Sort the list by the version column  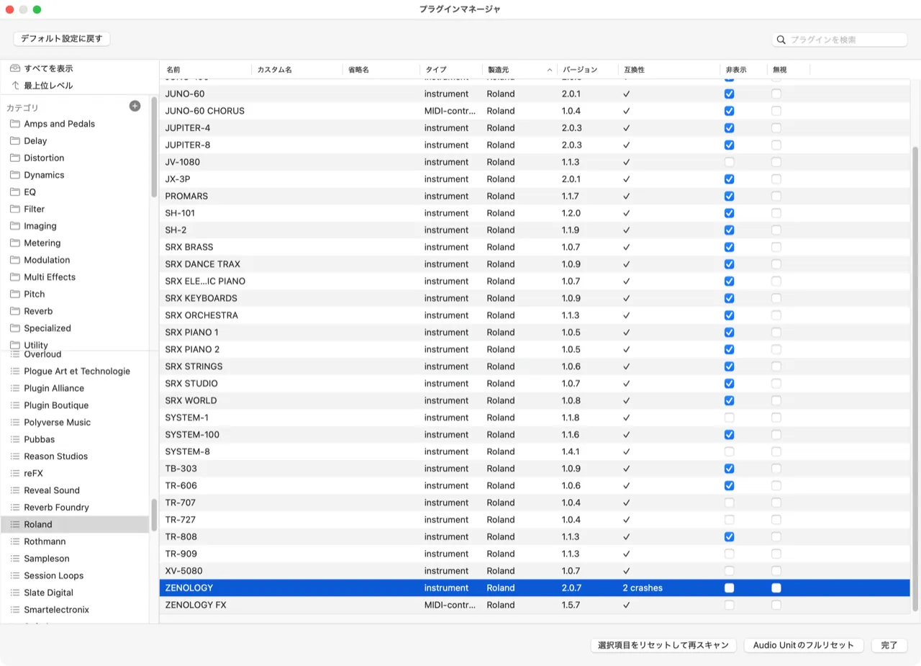(586, 70)
